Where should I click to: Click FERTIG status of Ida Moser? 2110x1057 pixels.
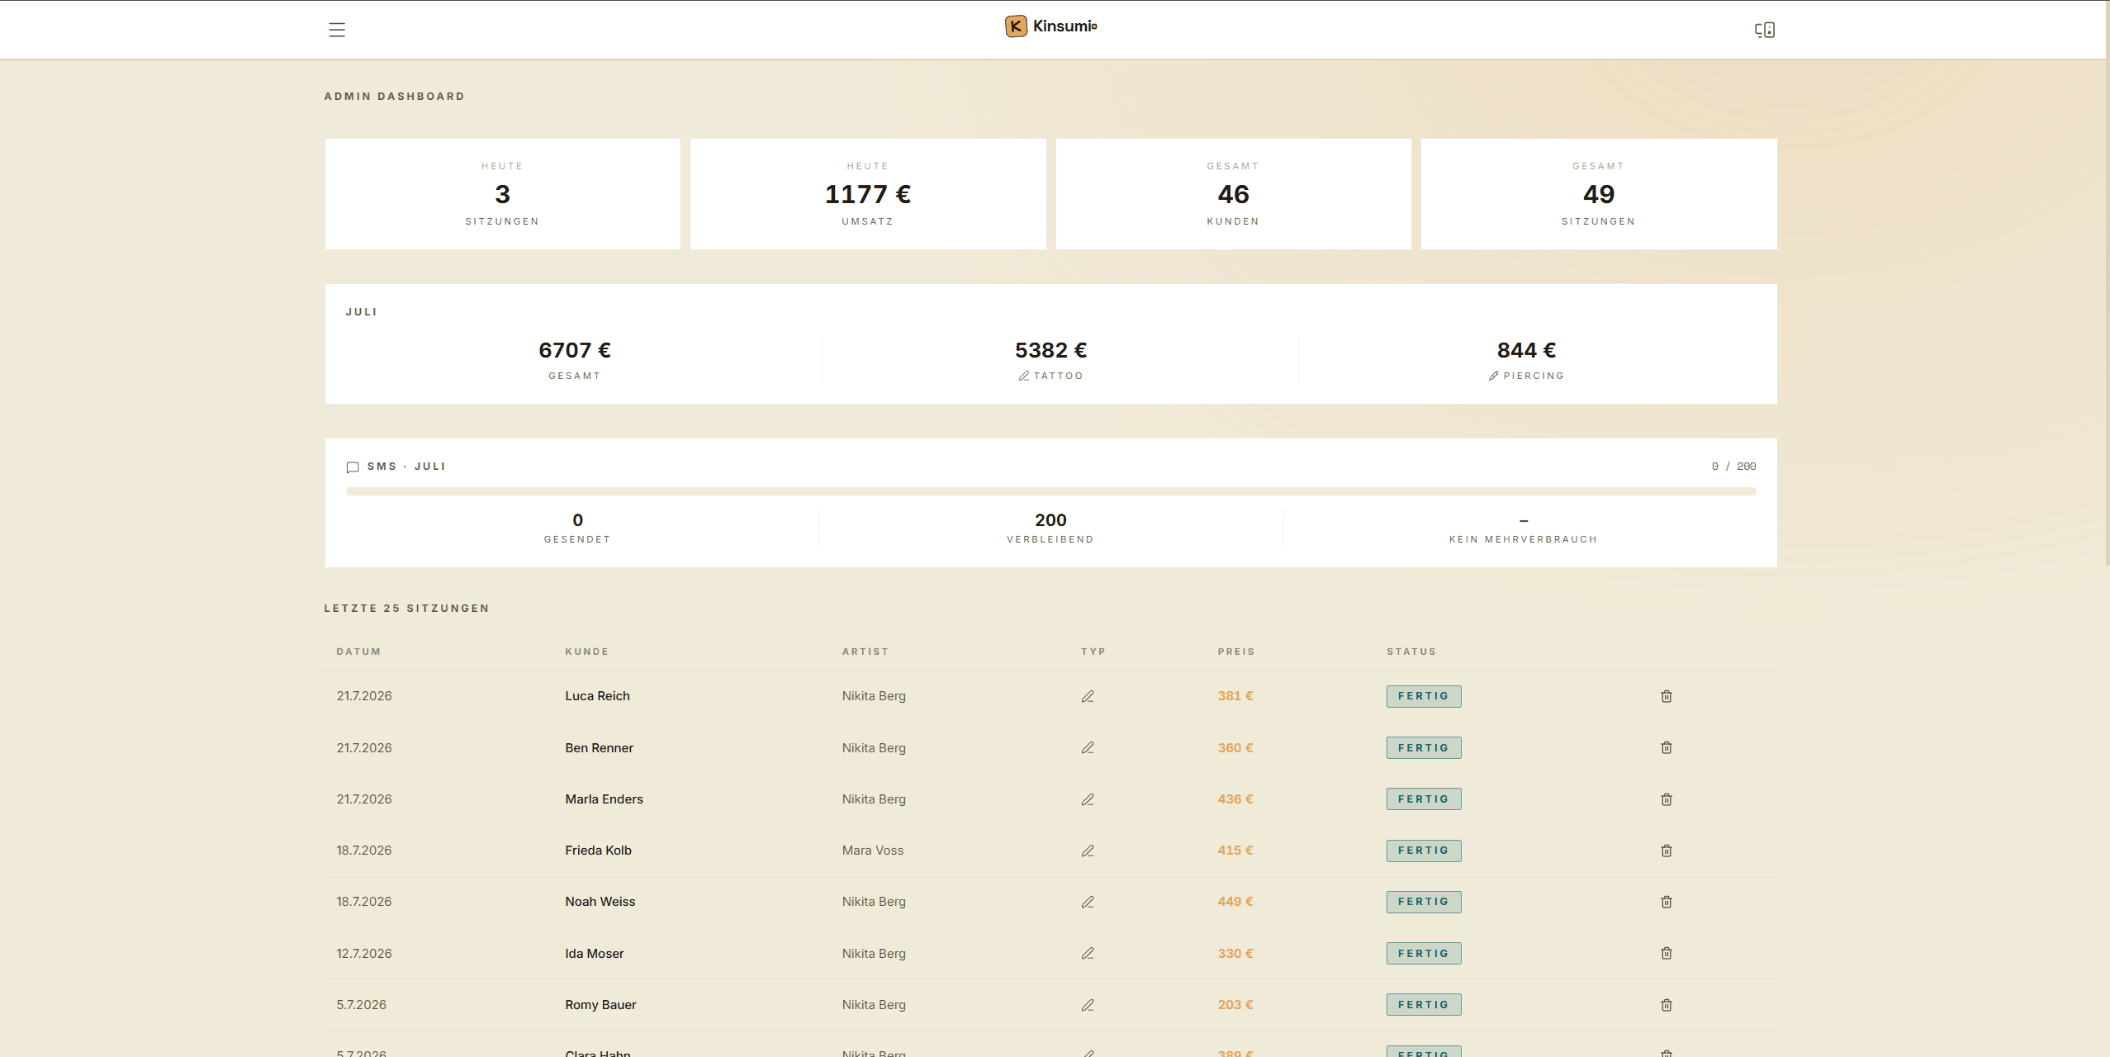(1423, 953)
